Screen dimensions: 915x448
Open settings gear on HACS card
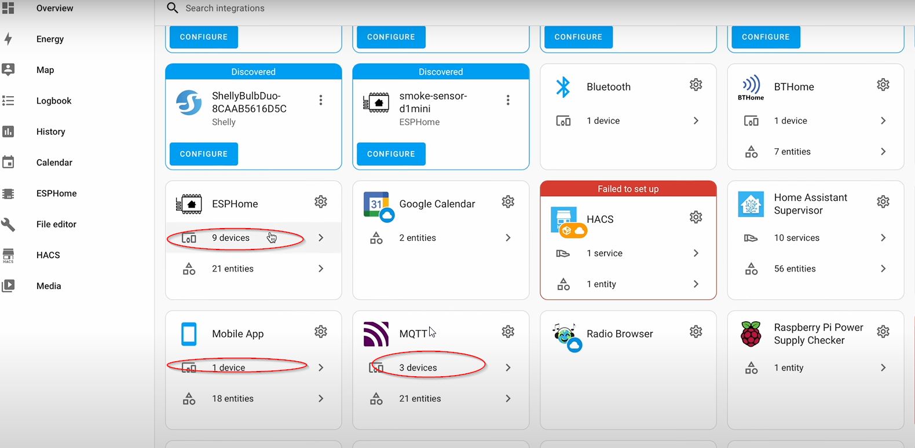pyautogui.click(x=696, y=217)
